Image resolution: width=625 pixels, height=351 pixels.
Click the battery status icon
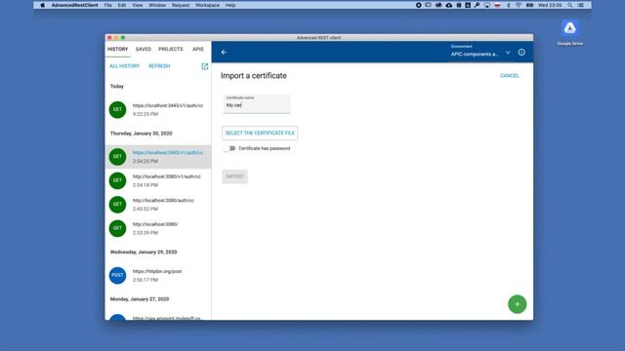click(x=529, y=5)
